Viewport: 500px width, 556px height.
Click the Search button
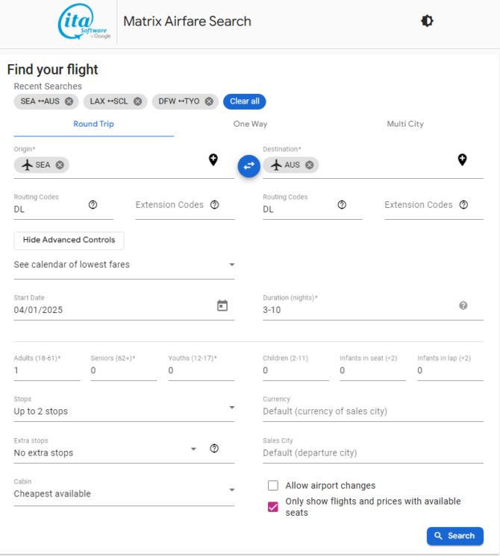(x=455, y=536)
